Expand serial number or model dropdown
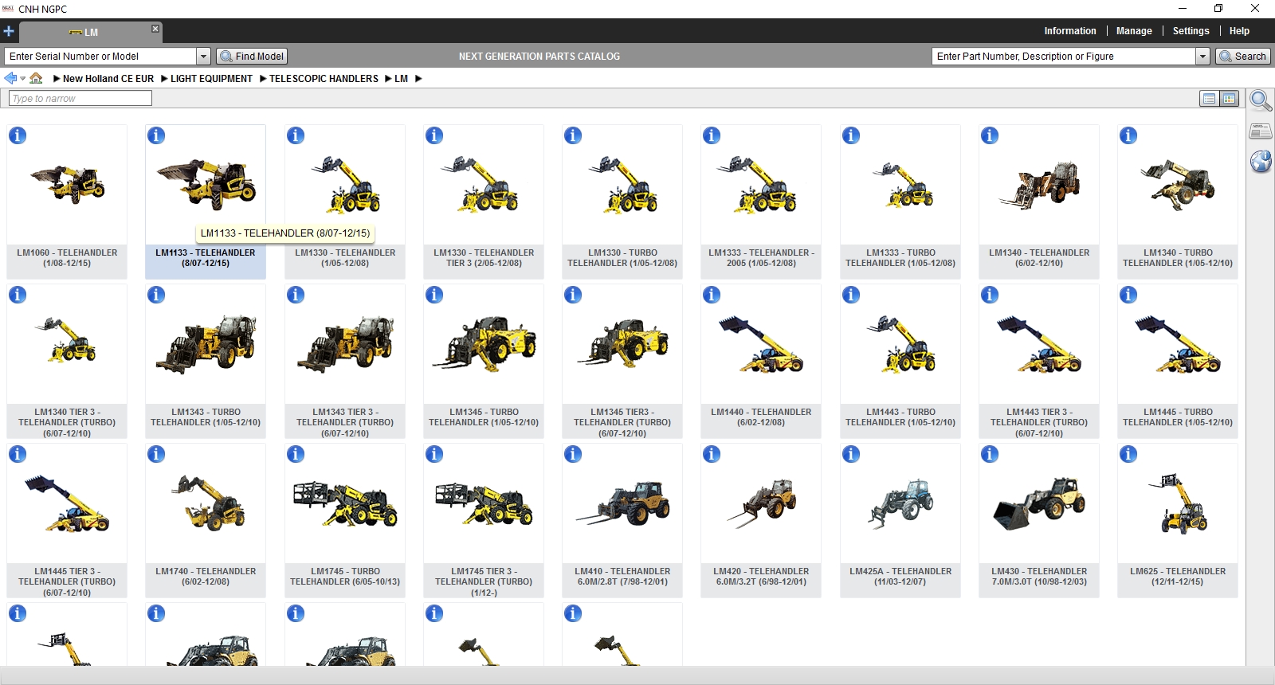Image resolution: width=1275 pixels, height=685 pixels. coord(203,57)
